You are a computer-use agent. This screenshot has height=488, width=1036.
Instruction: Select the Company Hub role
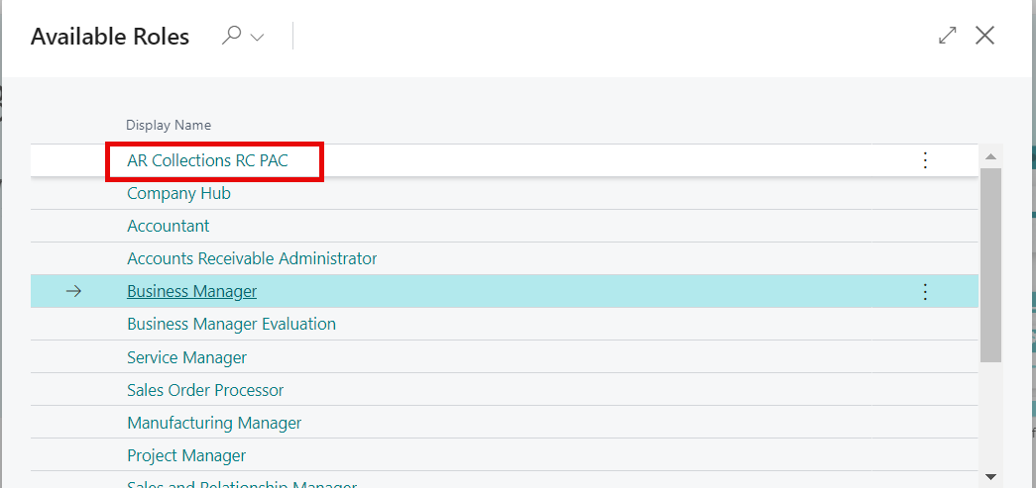click(x=178, y=193)
